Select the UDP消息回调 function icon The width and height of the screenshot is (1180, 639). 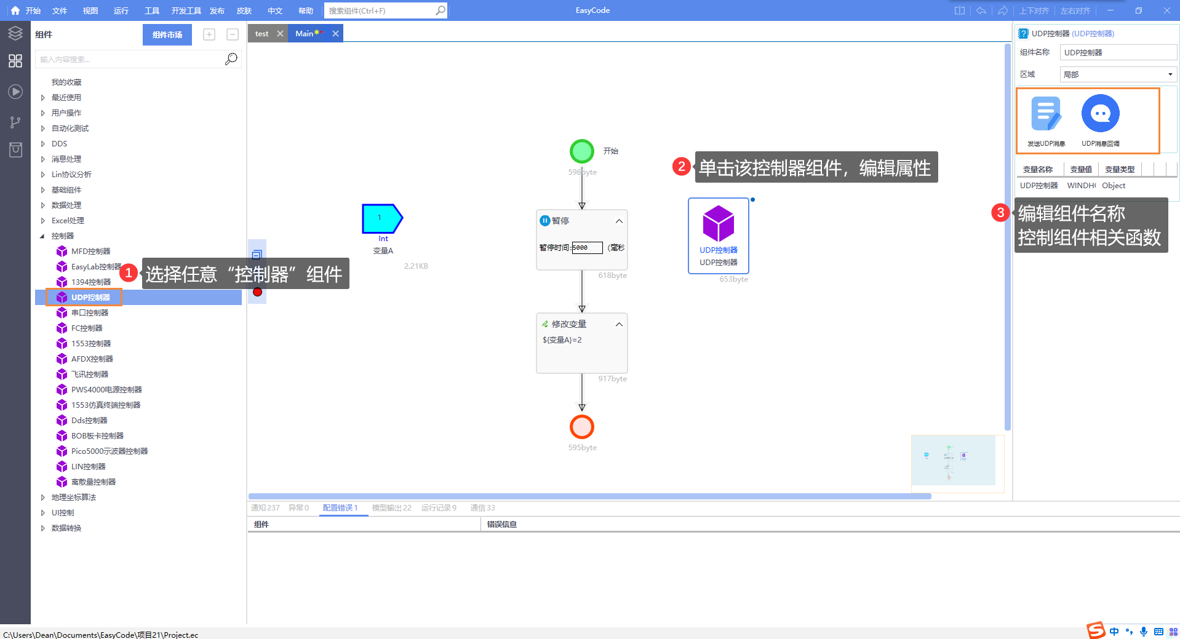coord(1101,113)
